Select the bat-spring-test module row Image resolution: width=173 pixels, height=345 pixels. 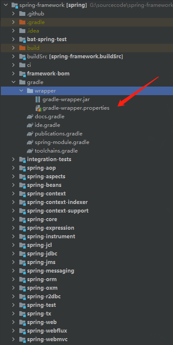pos(87,39)
